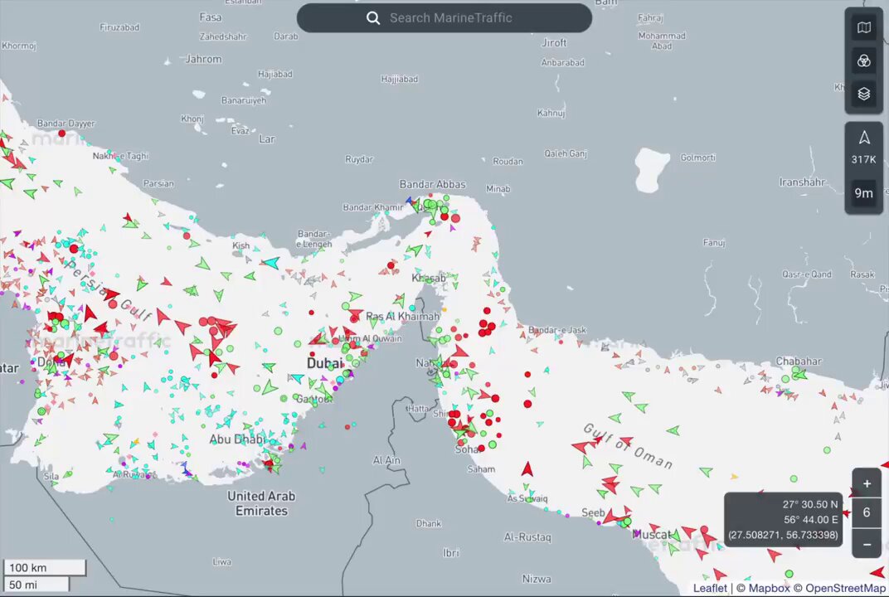Click the Khasab map label
Viewport: 889px width, 597px height.
pos(428,279)
